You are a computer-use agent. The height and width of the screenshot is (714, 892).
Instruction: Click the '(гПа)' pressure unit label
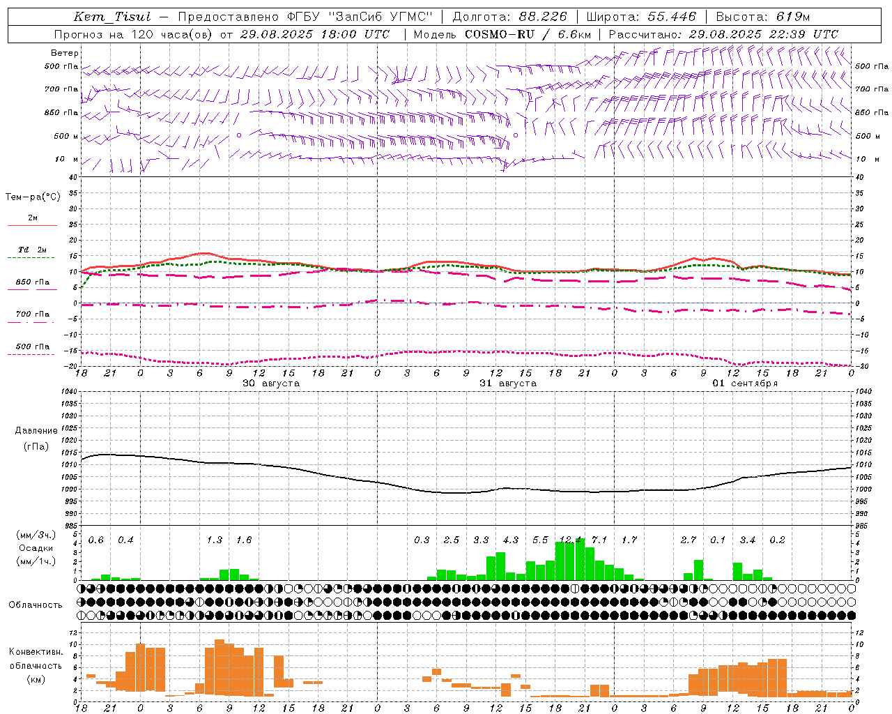coord(36,447)
